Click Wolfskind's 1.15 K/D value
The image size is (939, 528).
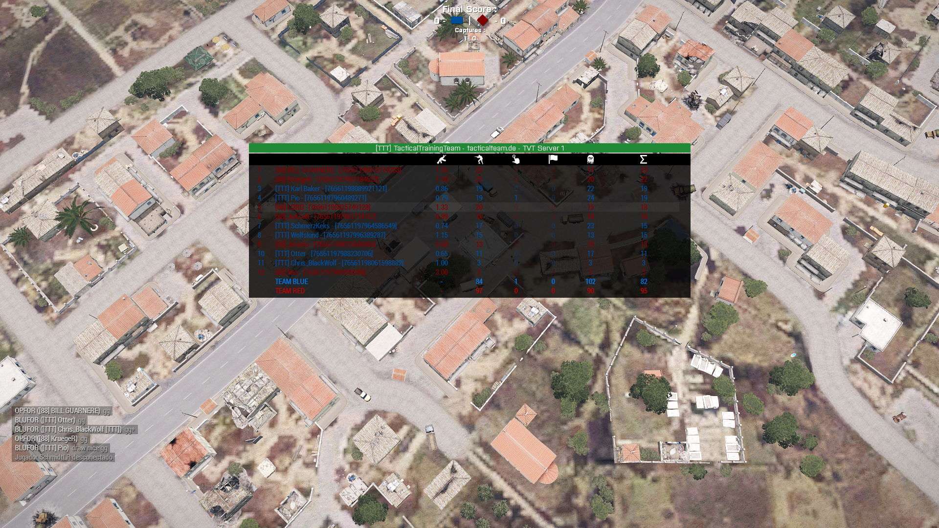click(442, 235)
